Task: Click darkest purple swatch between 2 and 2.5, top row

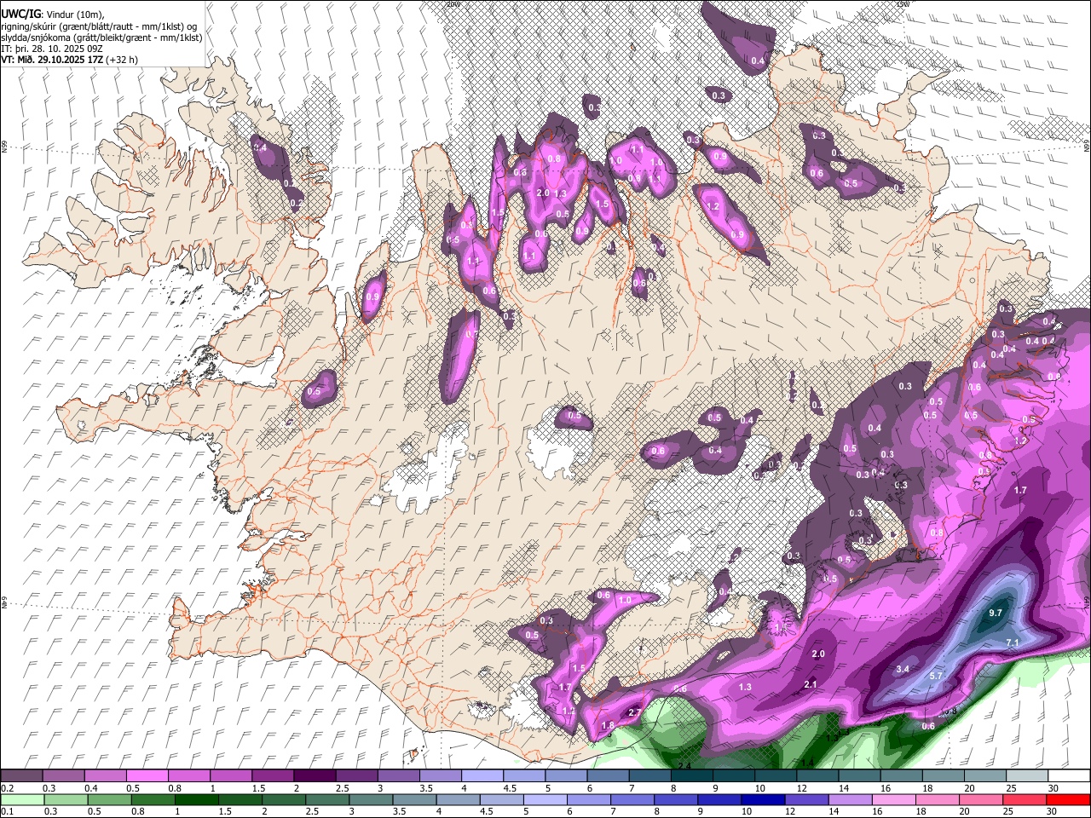Action: [315, 775]
